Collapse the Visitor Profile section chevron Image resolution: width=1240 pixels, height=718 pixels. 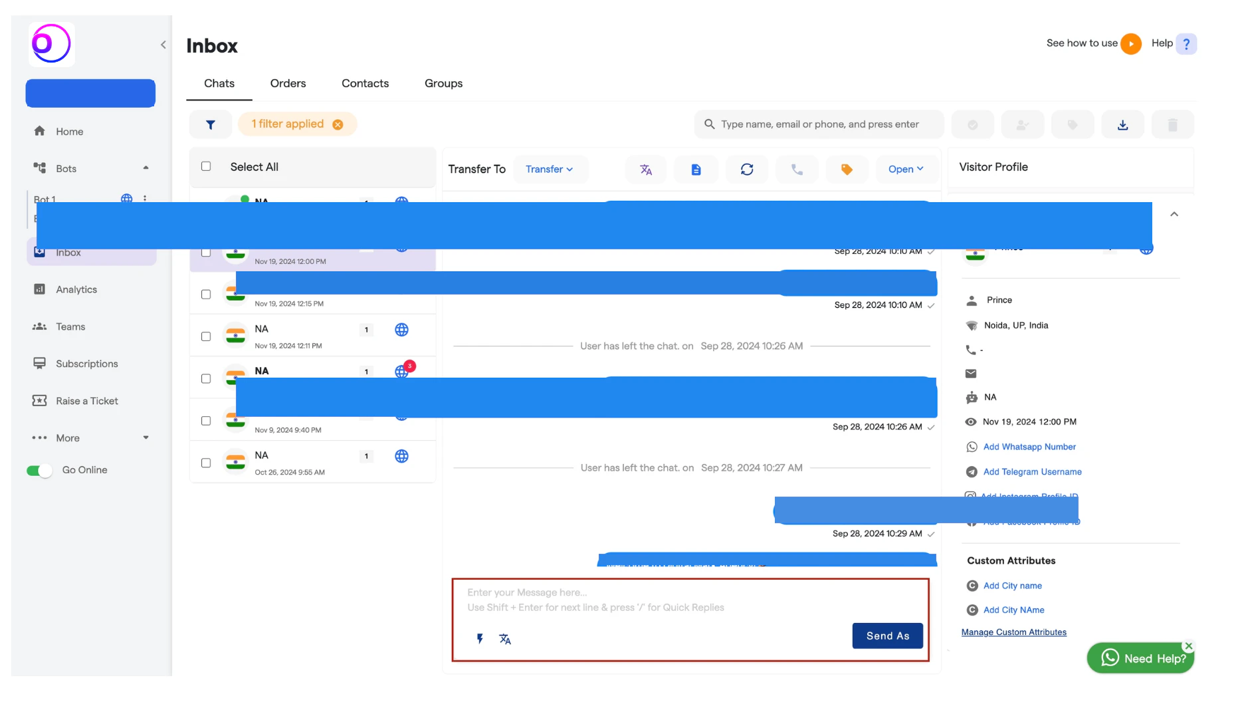(x=1174, y=214)
